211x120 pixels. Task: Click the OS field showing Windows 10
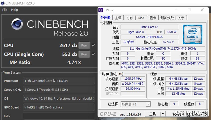(x=59, y=98)
